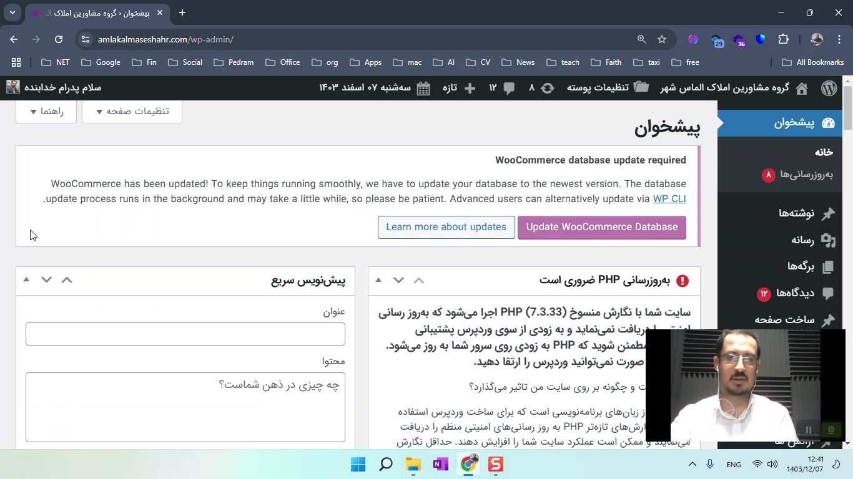
Task: Click the Windows Start button
Action: coord(358,464)
